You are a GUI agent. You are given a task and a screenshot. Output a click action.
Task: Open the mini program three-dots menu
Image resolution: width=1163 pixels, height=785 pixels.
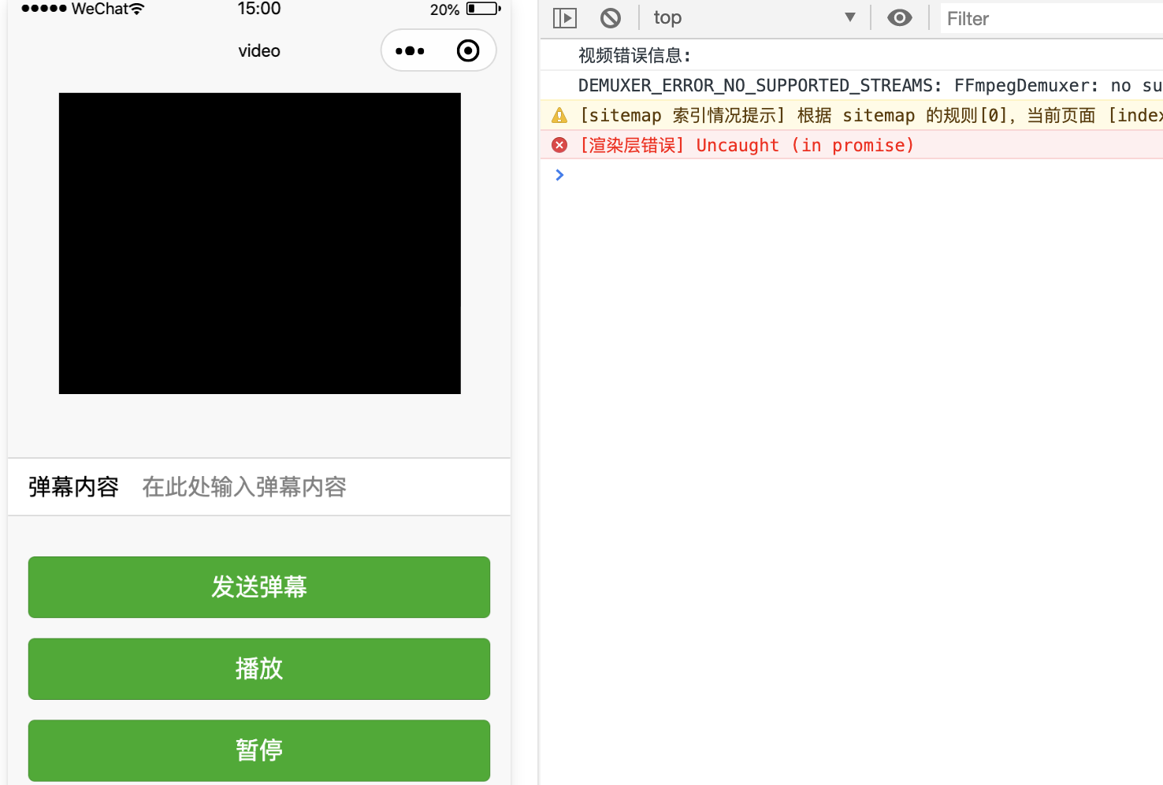410,51
